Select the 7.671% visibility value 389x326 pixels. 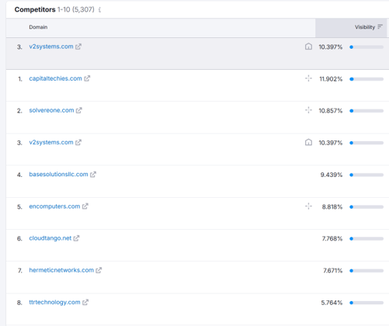click(x=332, y=271)
